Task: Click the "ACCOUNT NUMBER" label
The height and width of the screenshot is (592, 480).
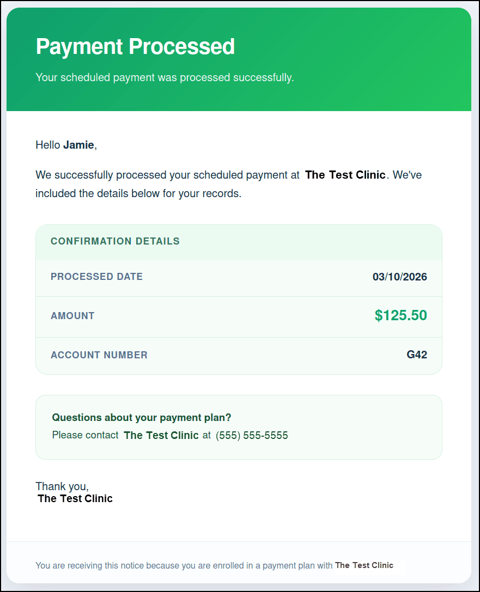Action: (99, 355)
